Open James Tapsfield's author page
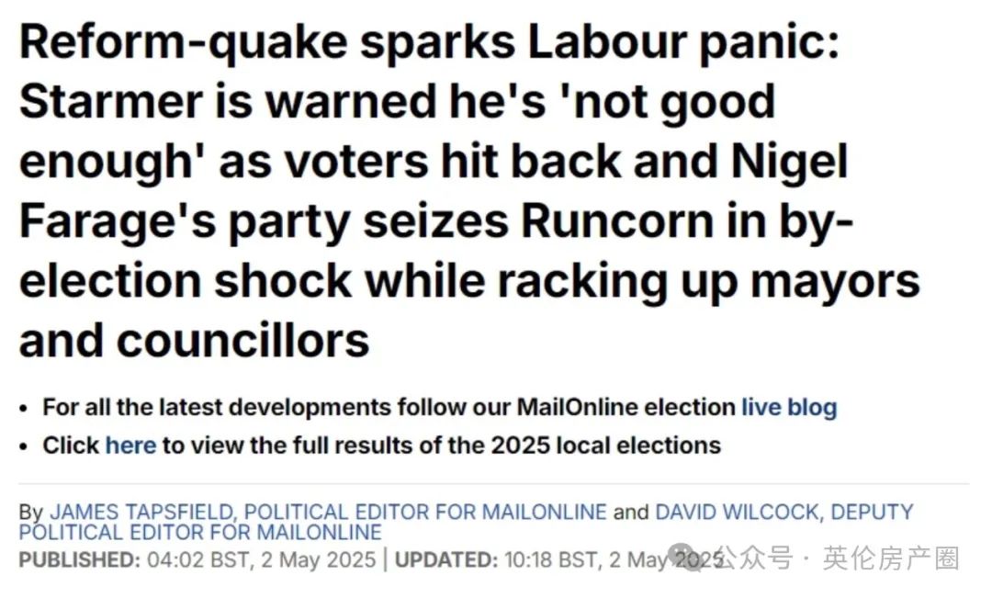The height and width of the screenshot is (598, 992). coord(328,512)
